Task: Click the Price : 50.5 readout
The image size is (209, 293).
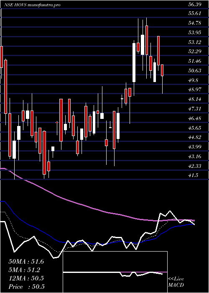Action: click(x=26, y=287)
